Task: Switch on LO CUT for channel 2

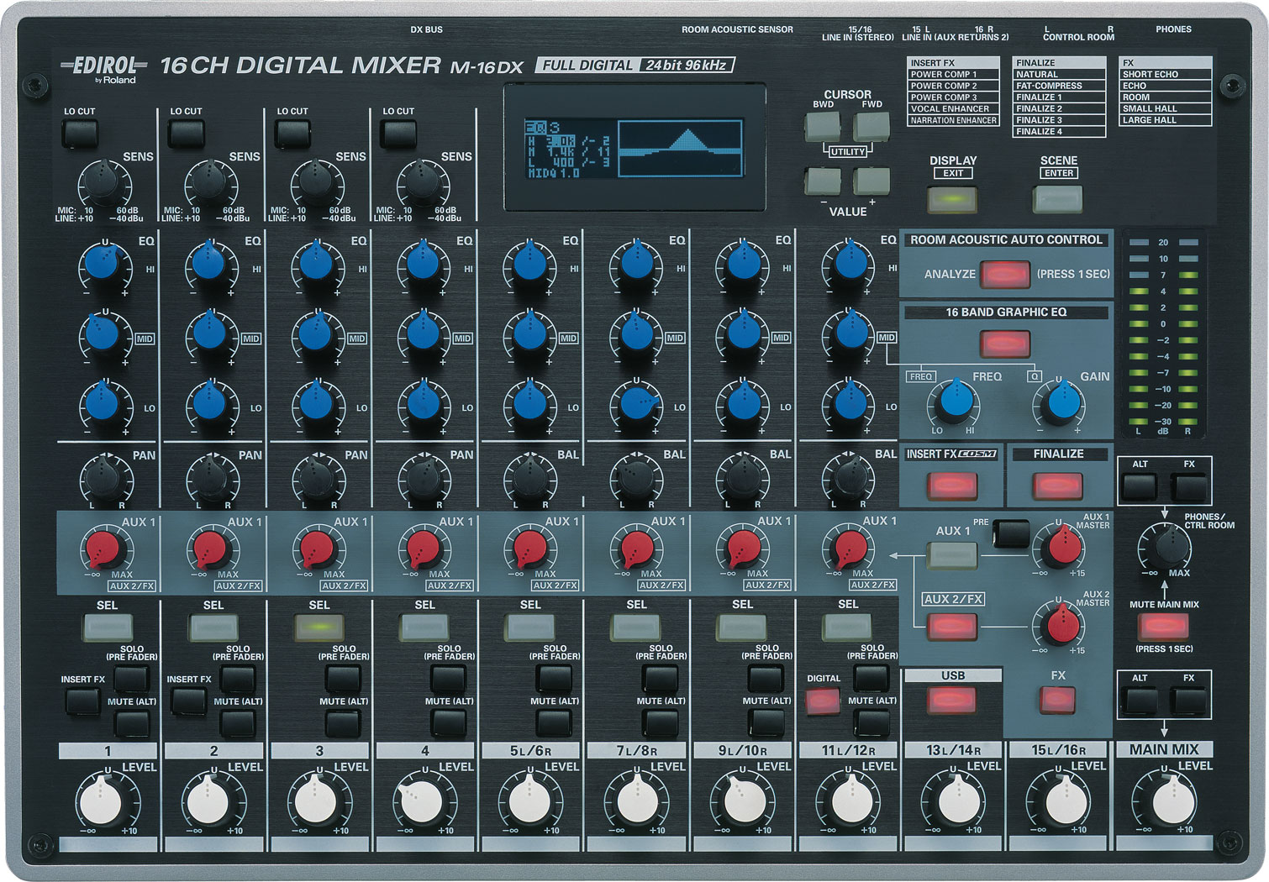Action: 186,134
